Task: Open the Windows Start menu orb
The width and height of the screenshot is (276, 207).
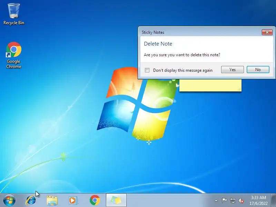Action: coord(9,200)
